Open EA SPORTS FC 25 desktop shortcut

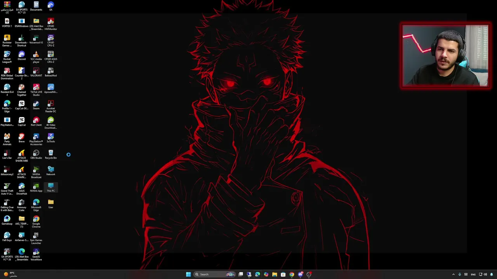pyautogui.click(x=21, y=7)
